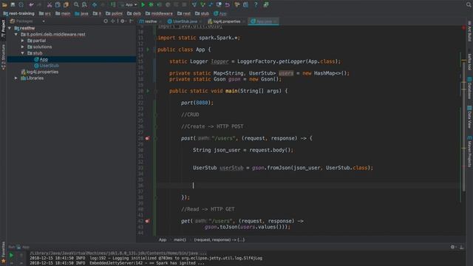473x266 pixels.
Task: Open the Structure tool window tab
Action: click(3, 57)
